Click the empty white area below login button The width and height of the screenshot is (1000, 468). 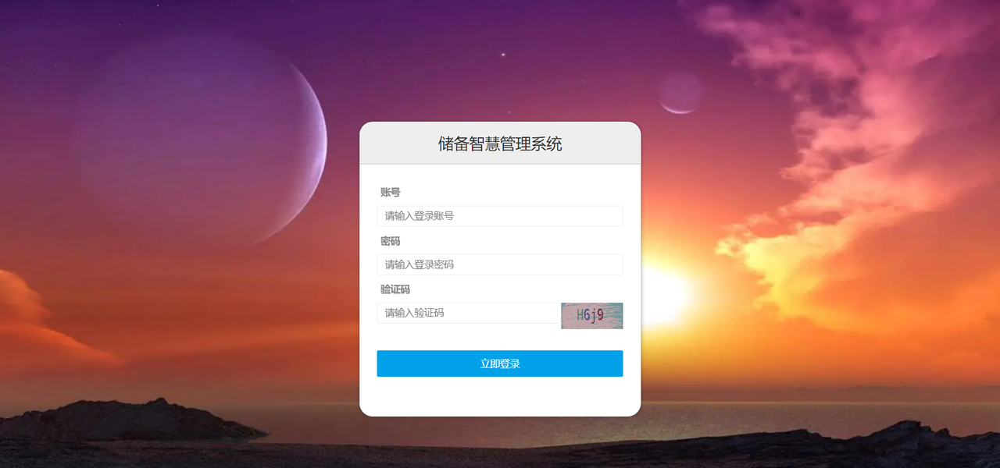pos(500,396)
